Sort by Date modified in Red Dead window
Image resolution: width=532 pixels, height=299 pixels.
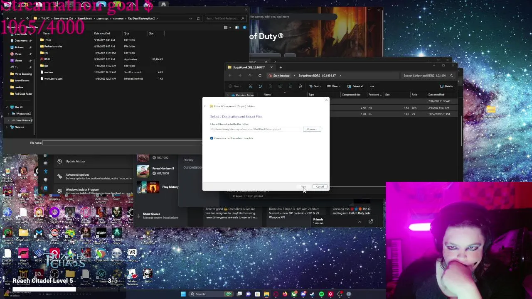click(x=102, y=34)
